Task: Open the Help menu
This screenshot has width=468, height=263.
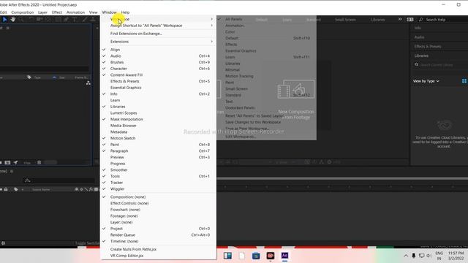Action: (125, 12)
